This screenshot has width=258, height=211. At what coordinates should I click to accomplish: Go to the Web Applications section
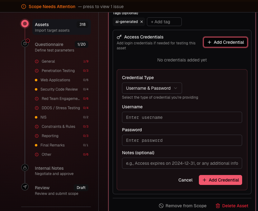pyautogui.click(x=55, y=80)
